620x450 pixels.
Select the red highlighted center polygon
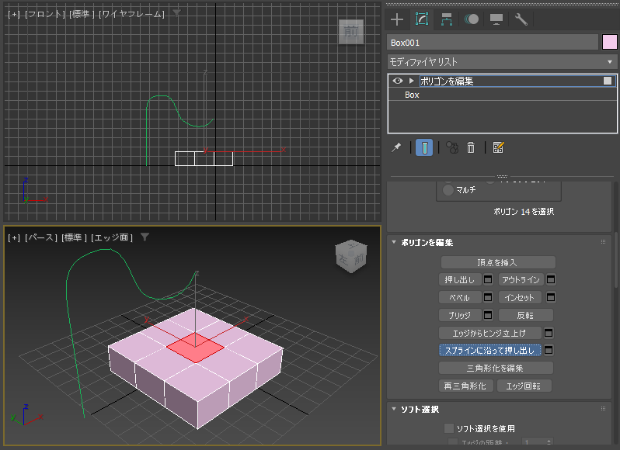pos(195,348)
